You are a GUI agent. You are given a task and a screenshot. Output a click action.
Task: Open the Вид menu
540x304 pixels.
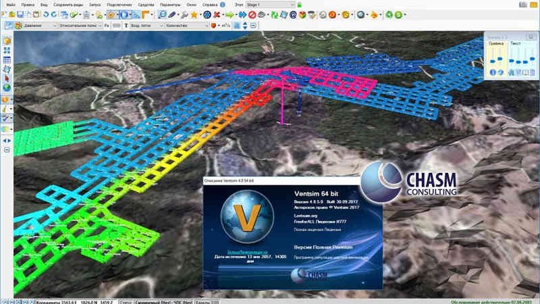(44, 5)
